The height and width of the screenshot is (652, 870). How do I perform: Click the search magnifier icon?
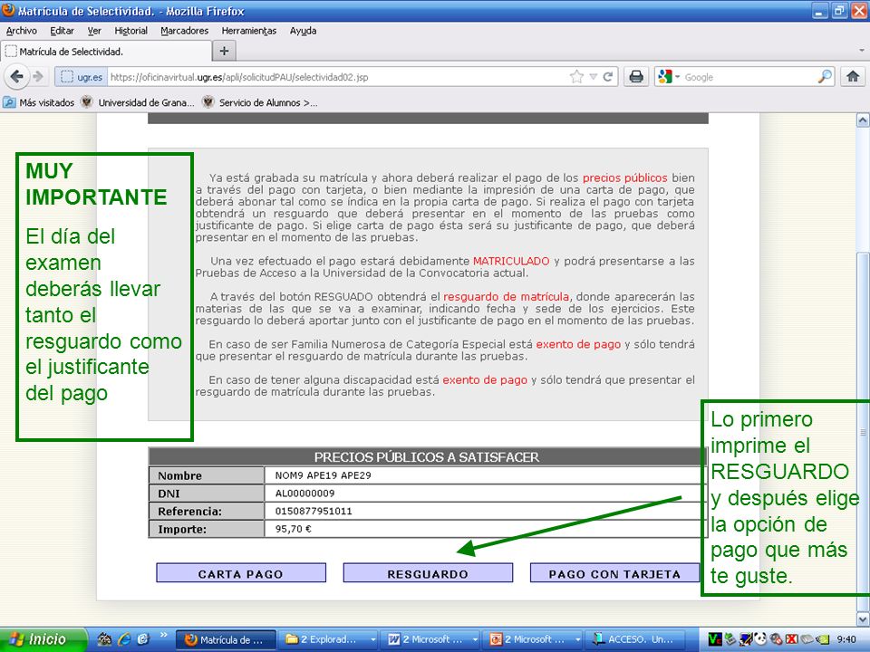click(x=825, y=76)
